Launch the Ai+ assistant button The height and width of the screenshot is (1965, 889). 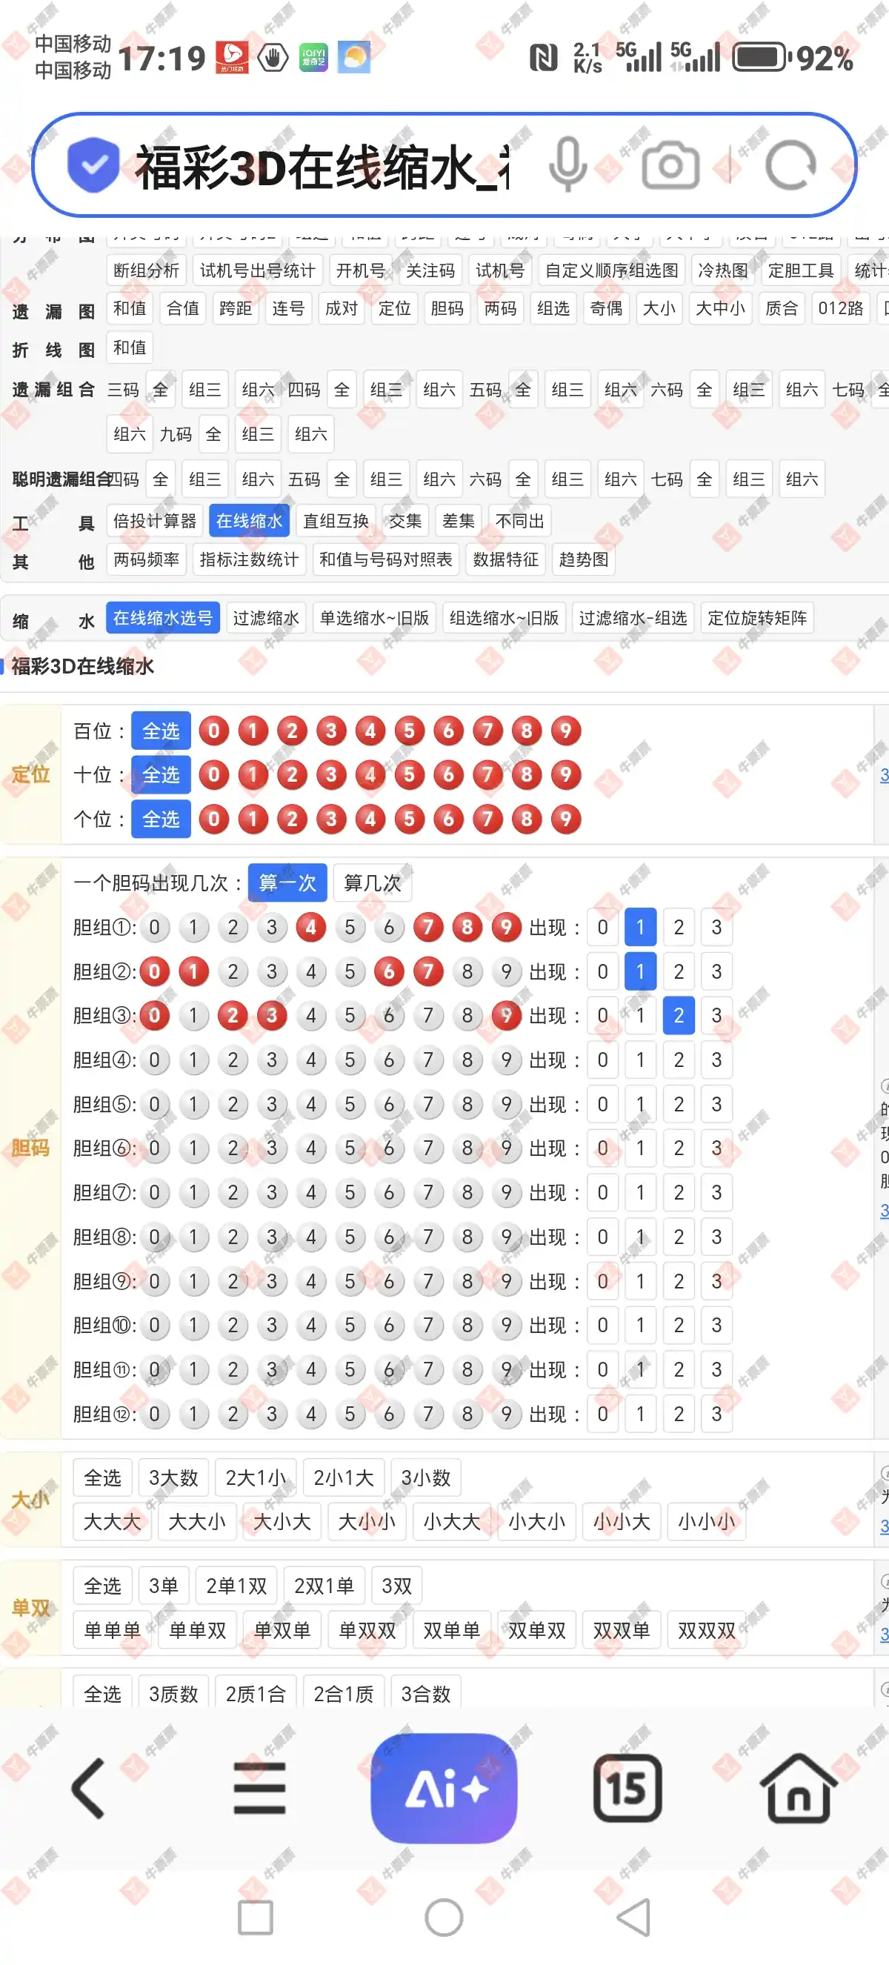(x=444, y=1788)
